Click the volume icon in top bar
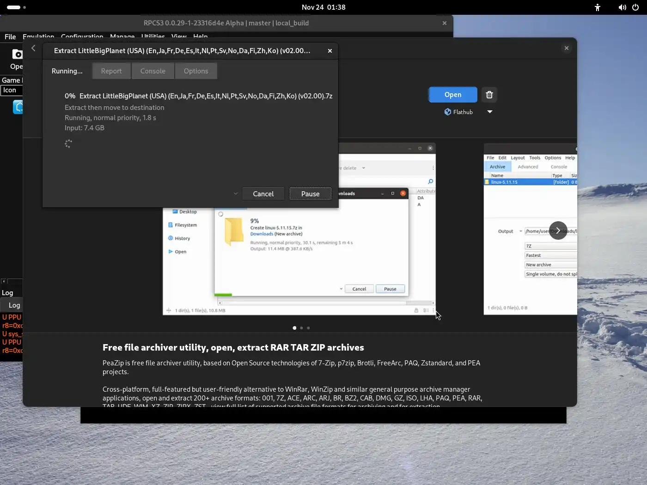The image size is (647, 485). (623, 7)
